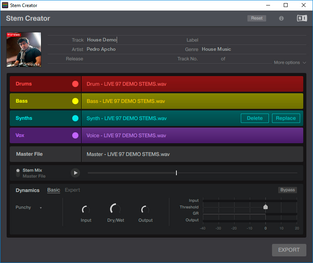
Task: Expand More options section
Action: tap(290, 62)
